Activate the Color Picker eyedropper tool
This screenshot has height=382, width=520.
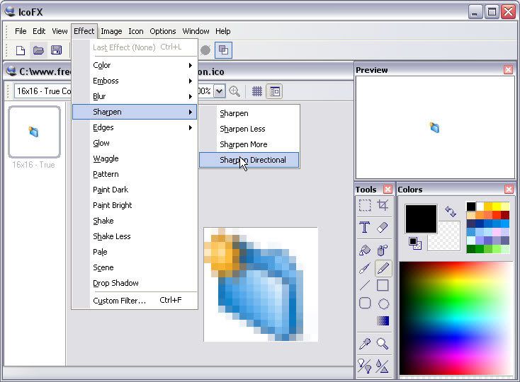[365, 344]
